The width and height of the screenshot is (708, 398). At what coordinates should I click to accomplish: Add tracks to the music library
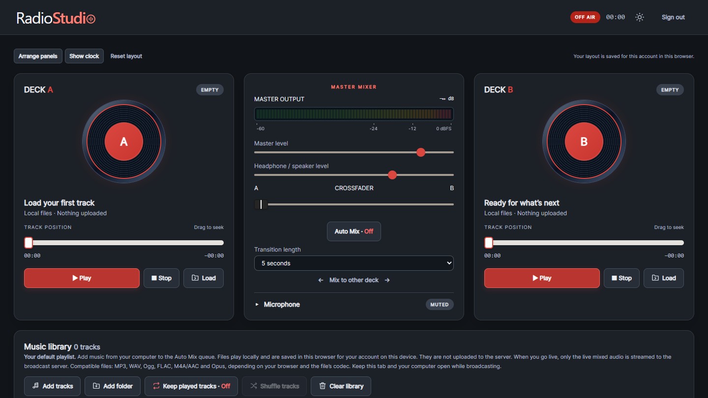[53, 386]
